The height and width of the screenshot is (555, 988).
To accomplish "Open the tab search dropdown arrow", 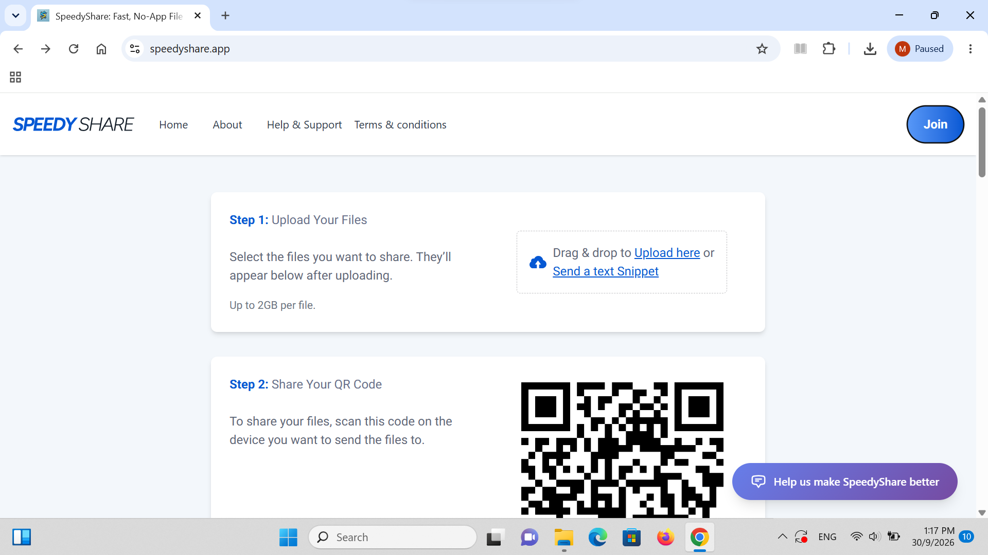I will click(15, 15).
